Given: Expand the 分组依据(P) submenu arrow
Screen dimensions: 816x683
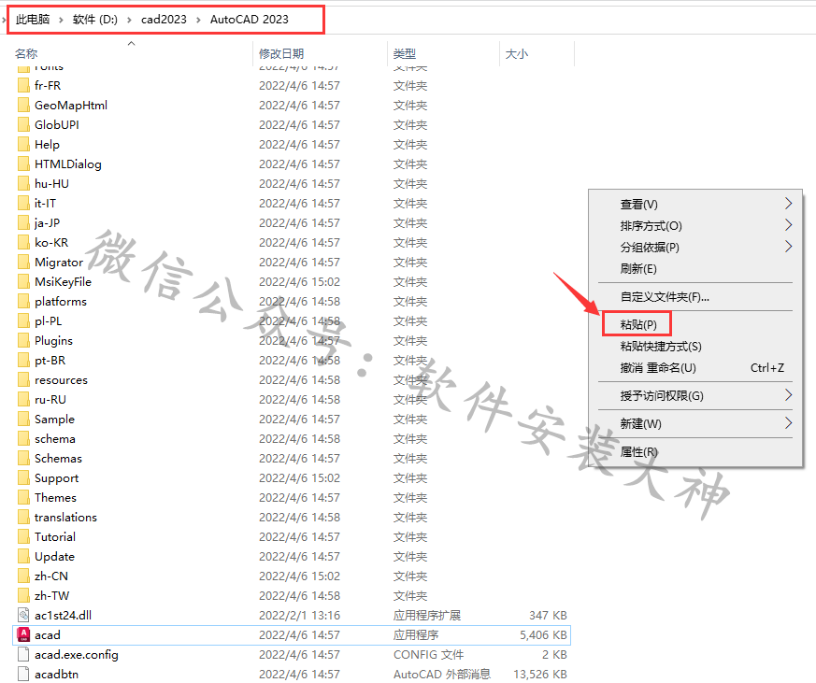Looking at the screenshot, I should click(788, 246).
